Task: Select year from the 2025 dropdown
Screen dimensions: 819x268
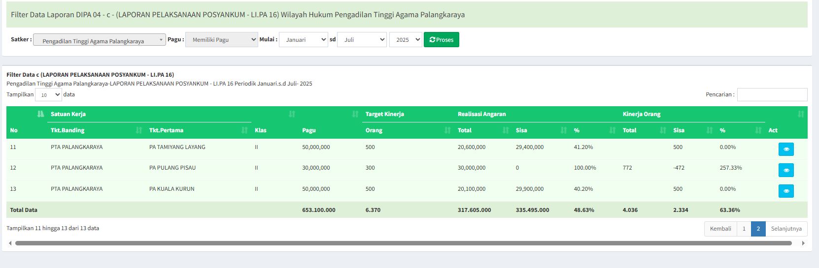Action: pyautogui.click(x=405, y=40)
